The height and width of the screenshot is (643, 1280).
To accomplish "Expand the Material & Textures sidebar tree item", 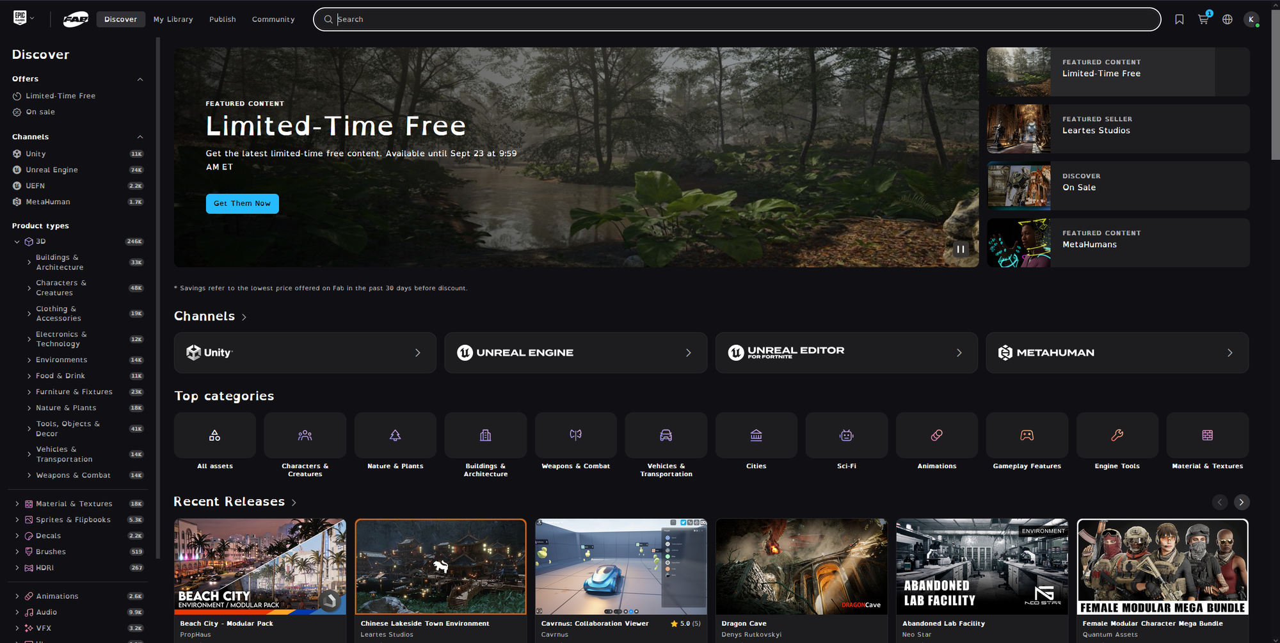I will pyautogui.click(x=17, y=504).
